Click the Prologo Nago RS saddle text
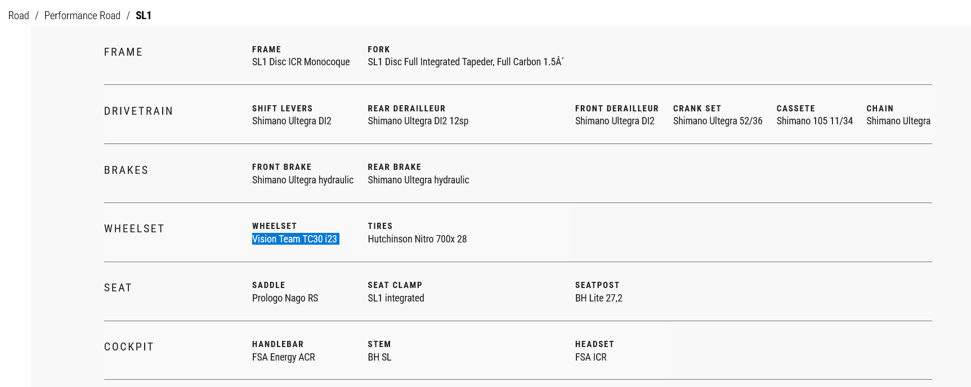This screenshot has height=387, width=971. [285, 298]
